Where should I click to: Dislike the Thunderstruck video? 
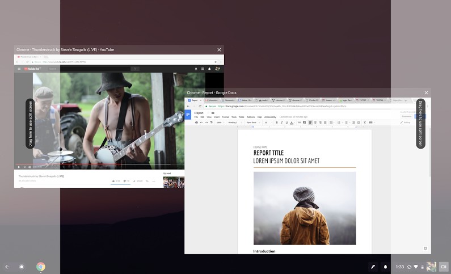(x=126, y=181)
